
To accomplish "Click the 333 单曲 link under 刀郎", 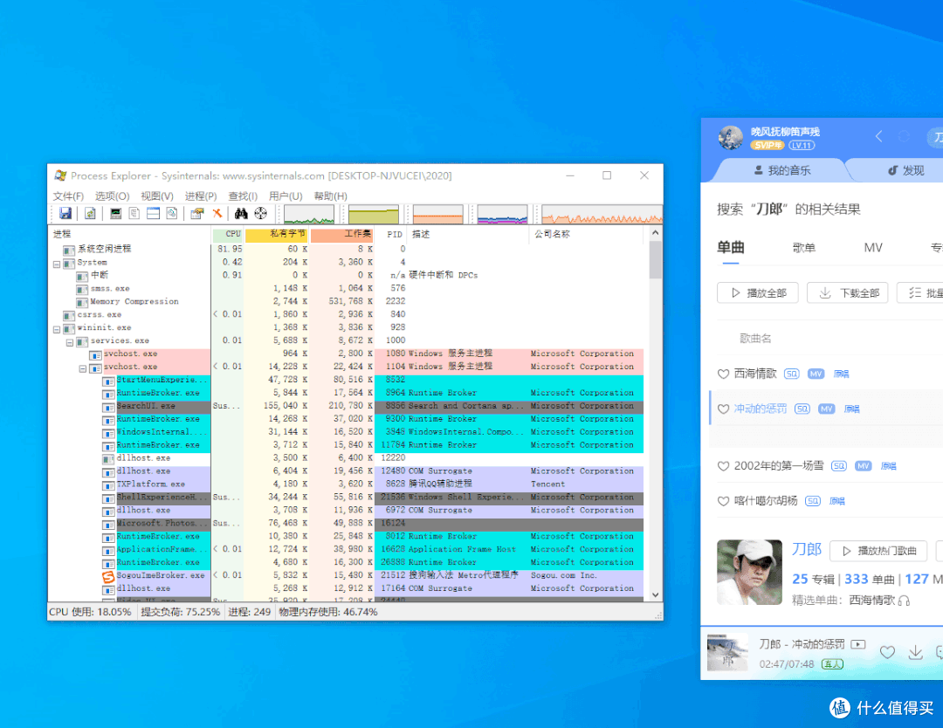I will tap(870, 580).
